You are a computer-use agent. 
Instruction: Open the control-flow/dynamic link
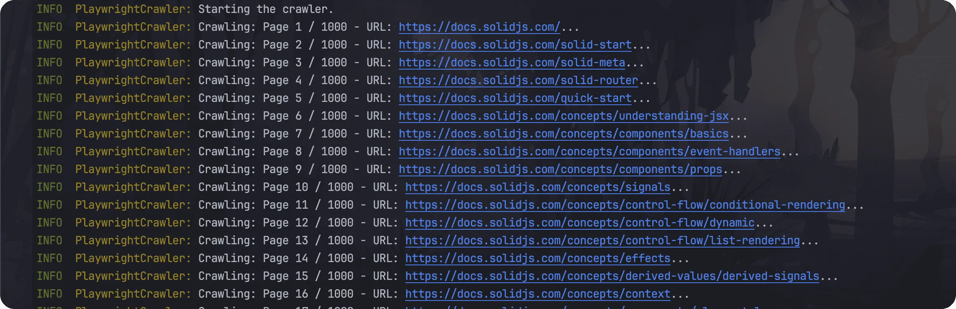pos(580,223)
